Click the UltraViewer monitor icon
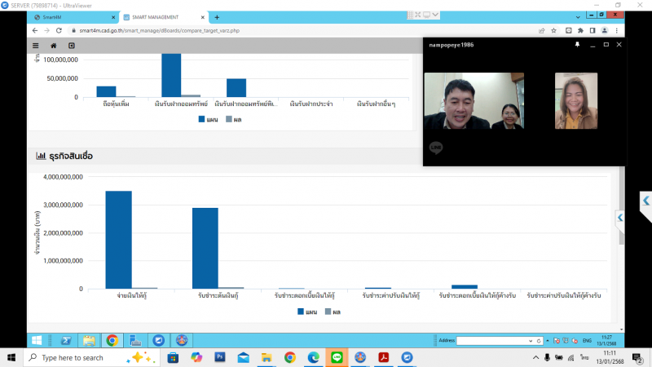 [x=426, y=15]
